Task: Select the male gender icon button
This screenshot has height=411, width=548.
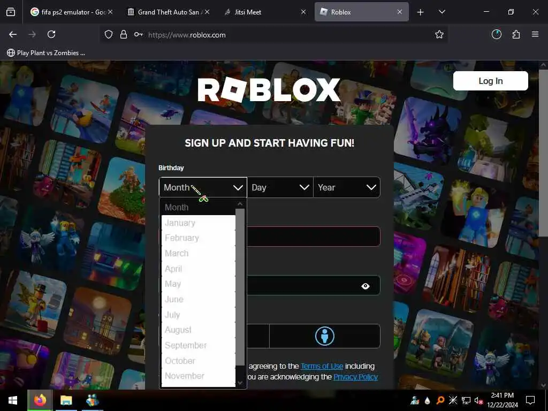Action: click(x=325, y=336)
